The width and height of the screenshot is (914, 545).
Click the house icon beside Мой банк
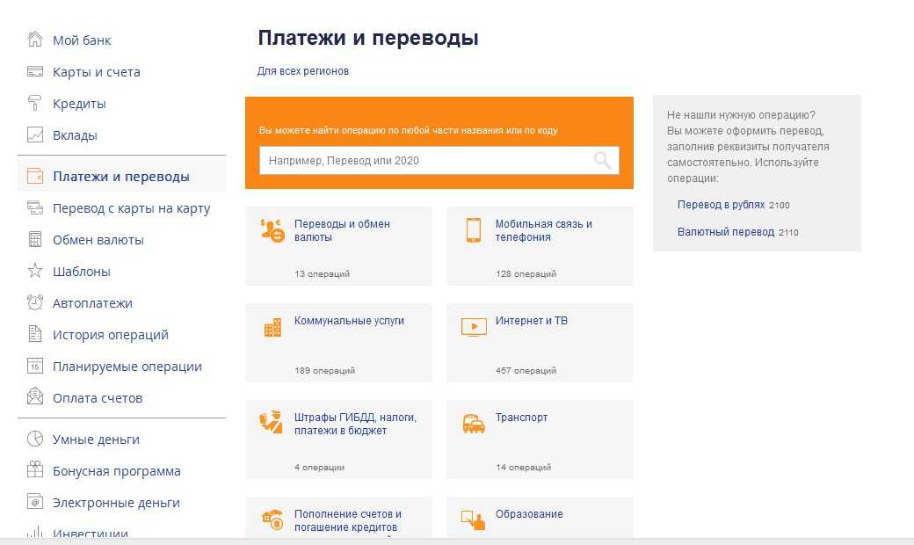[x=35, y=40]
